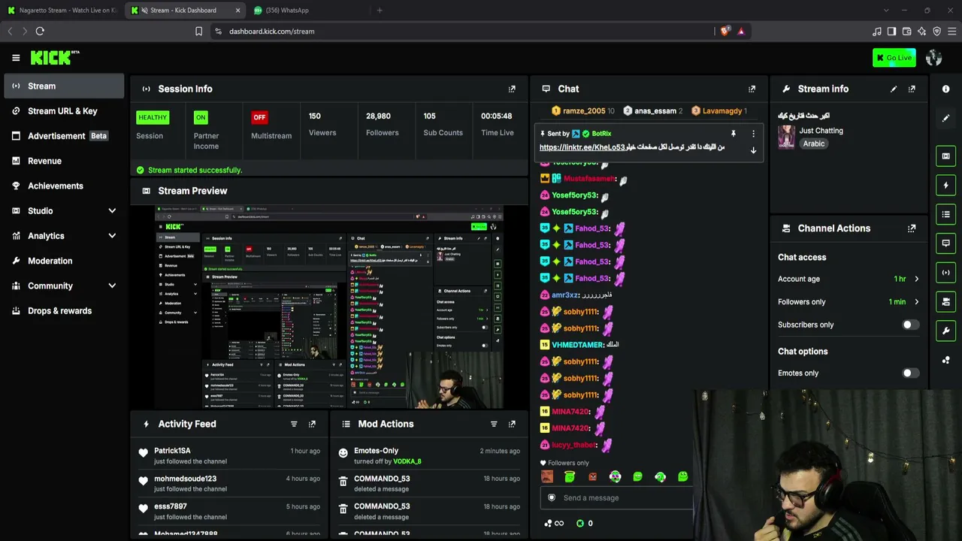The image size is (962, 541).
Task: Pop out the Chat panel
Action: 752,89
